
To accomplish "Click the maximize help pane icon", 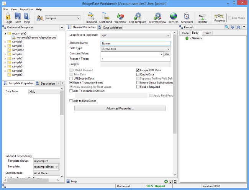I will (x=175, y=182).
